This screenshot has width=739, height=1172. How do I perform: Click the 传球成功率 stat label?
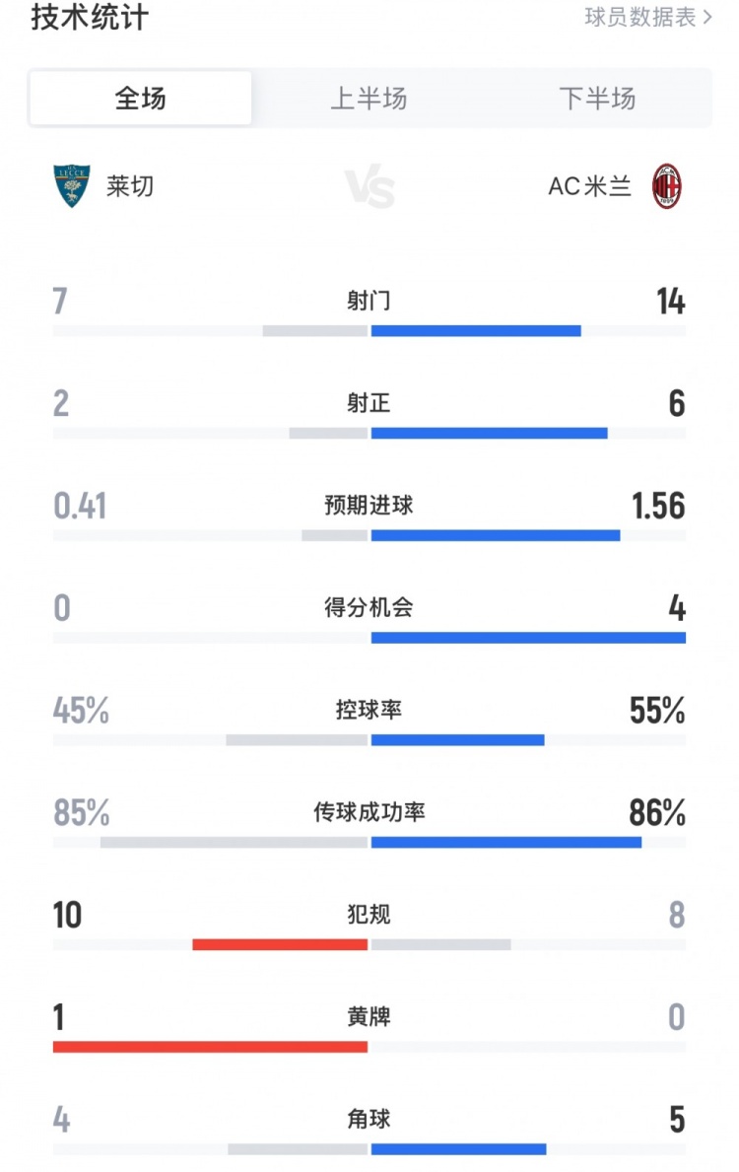pos(369,812)
